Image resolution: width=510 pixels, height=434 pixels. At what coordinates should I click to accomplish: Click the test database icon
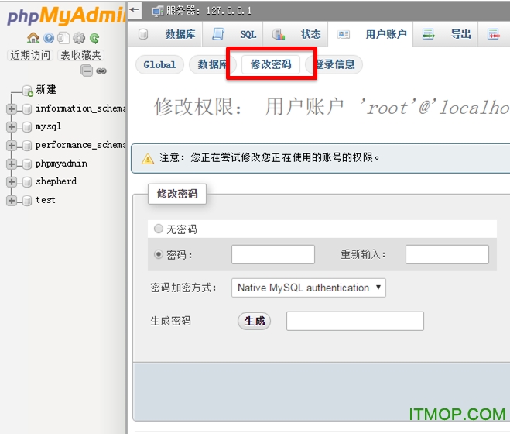coord(28,200)
